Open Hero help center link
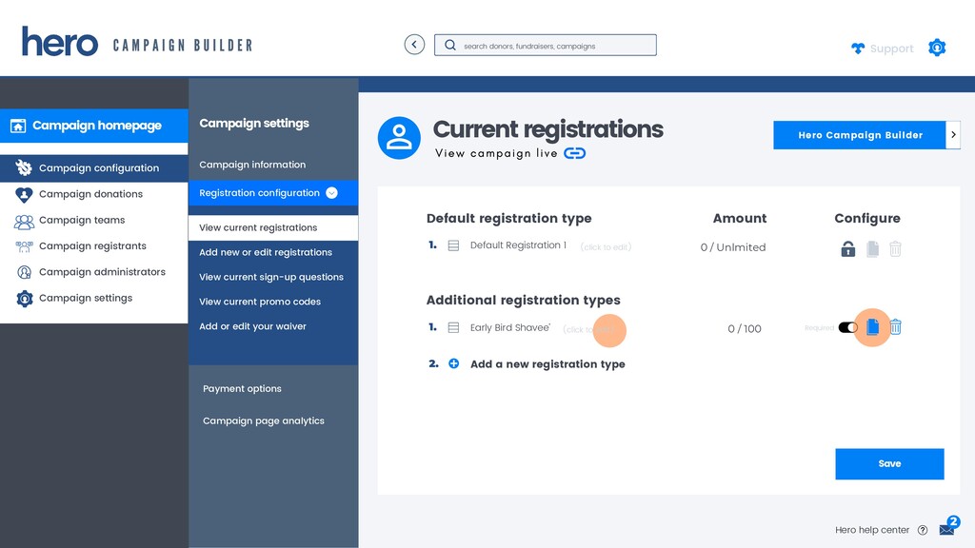This screenshot has width=975, height=548. click(872, 530)
